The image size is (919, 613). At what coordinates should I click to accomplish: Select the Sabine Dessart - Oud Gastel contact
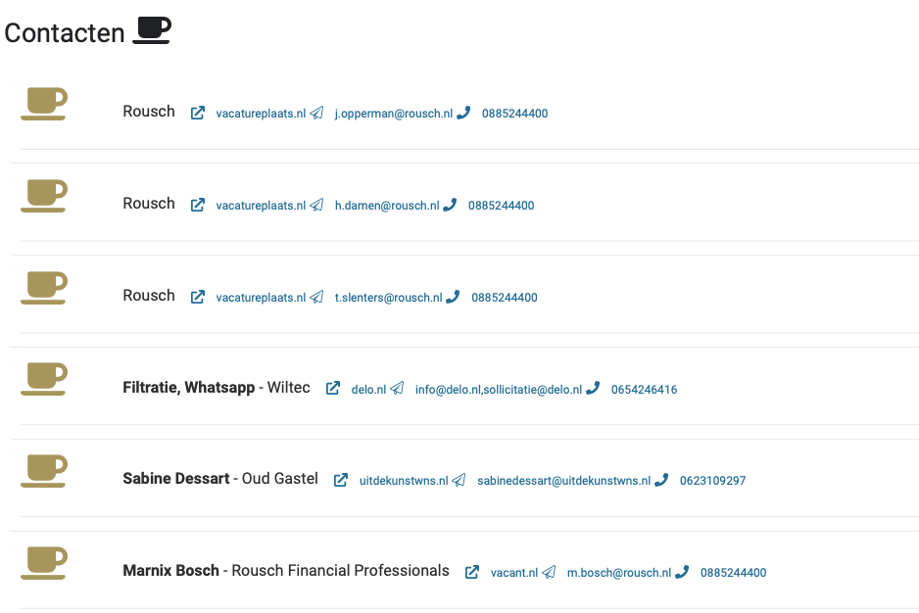(x=220, y=479)
